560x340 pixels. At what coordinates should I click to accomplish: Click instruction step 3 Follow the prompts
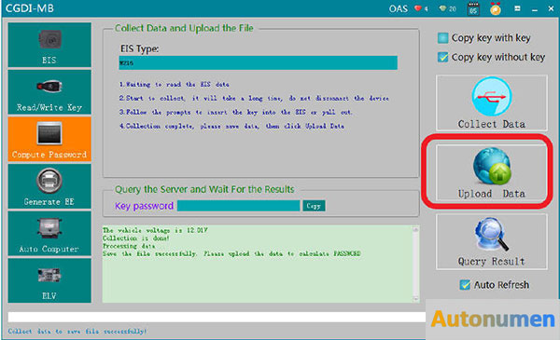click(x=236, y=113)
